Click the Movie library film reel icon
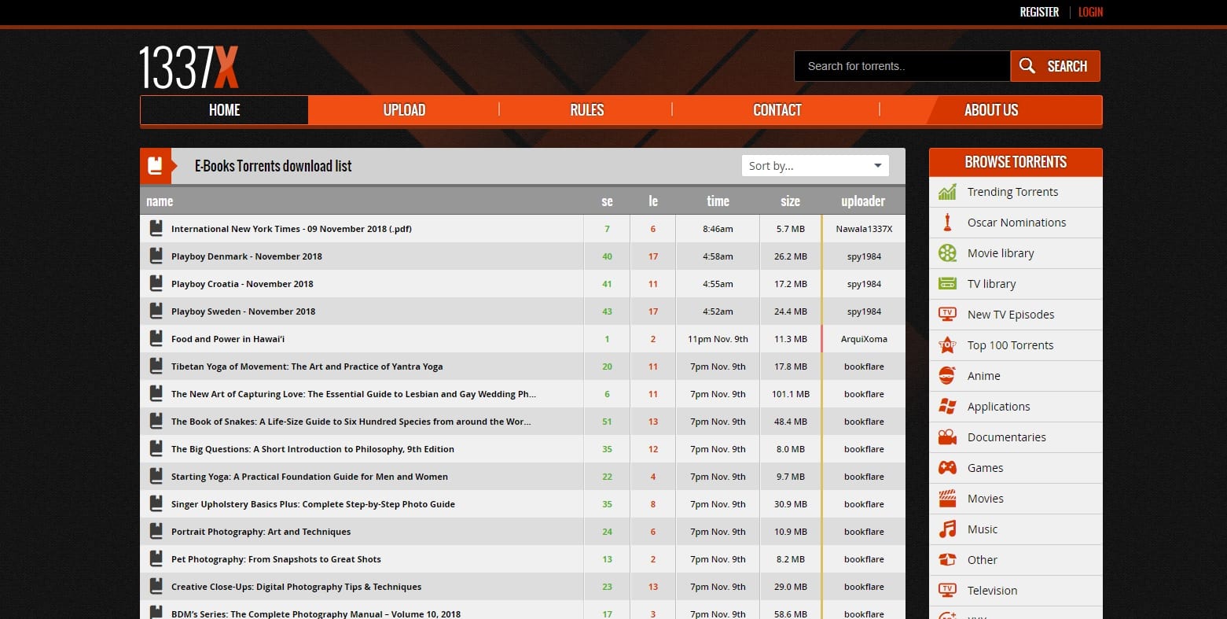The image size is (1227, 619). click(947, 253)
